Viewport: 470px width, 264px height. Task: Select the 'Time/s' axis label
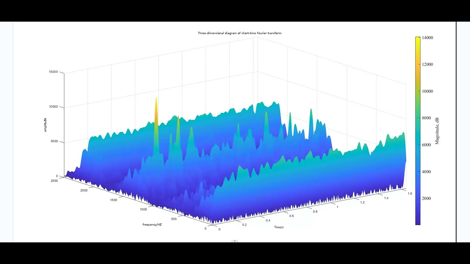pyautogui.click(x=279, y=227)
